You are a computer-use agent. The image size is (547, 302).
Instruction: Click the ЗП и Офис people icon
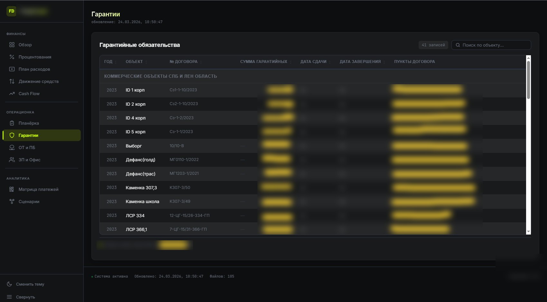pyautogui.click(x=12, y=160)
